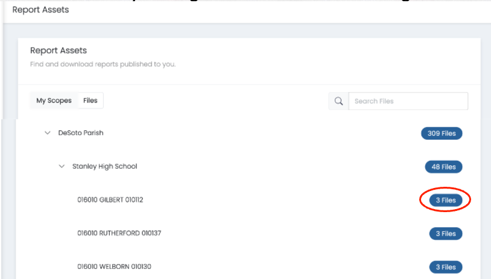Click the 'Find and download reports' description text

(x=103, y=64)
